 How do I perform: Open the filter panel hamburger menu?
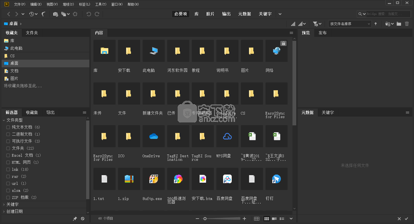[85, 112]
